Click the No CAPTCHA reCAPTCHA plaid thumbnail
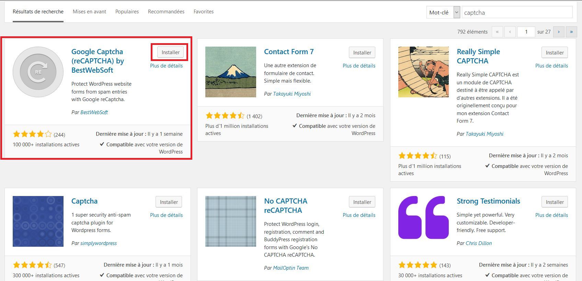The image size is (582, 281). pos(231,221)
